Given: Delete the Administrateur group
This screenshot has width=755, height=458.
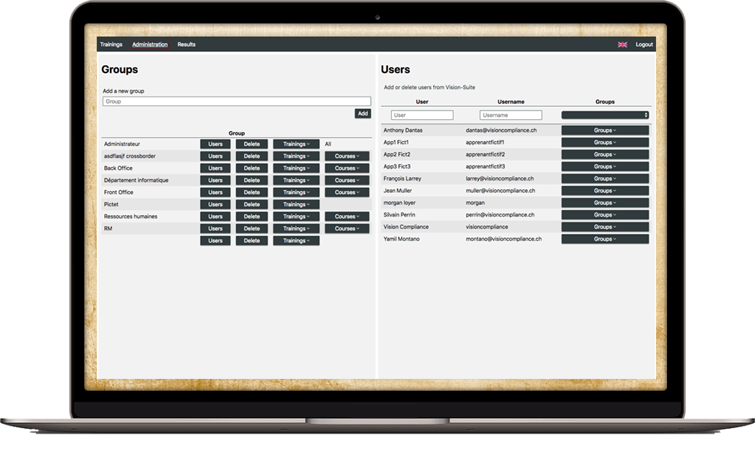Looking at the screenshot, I should [x=251, y=144].
